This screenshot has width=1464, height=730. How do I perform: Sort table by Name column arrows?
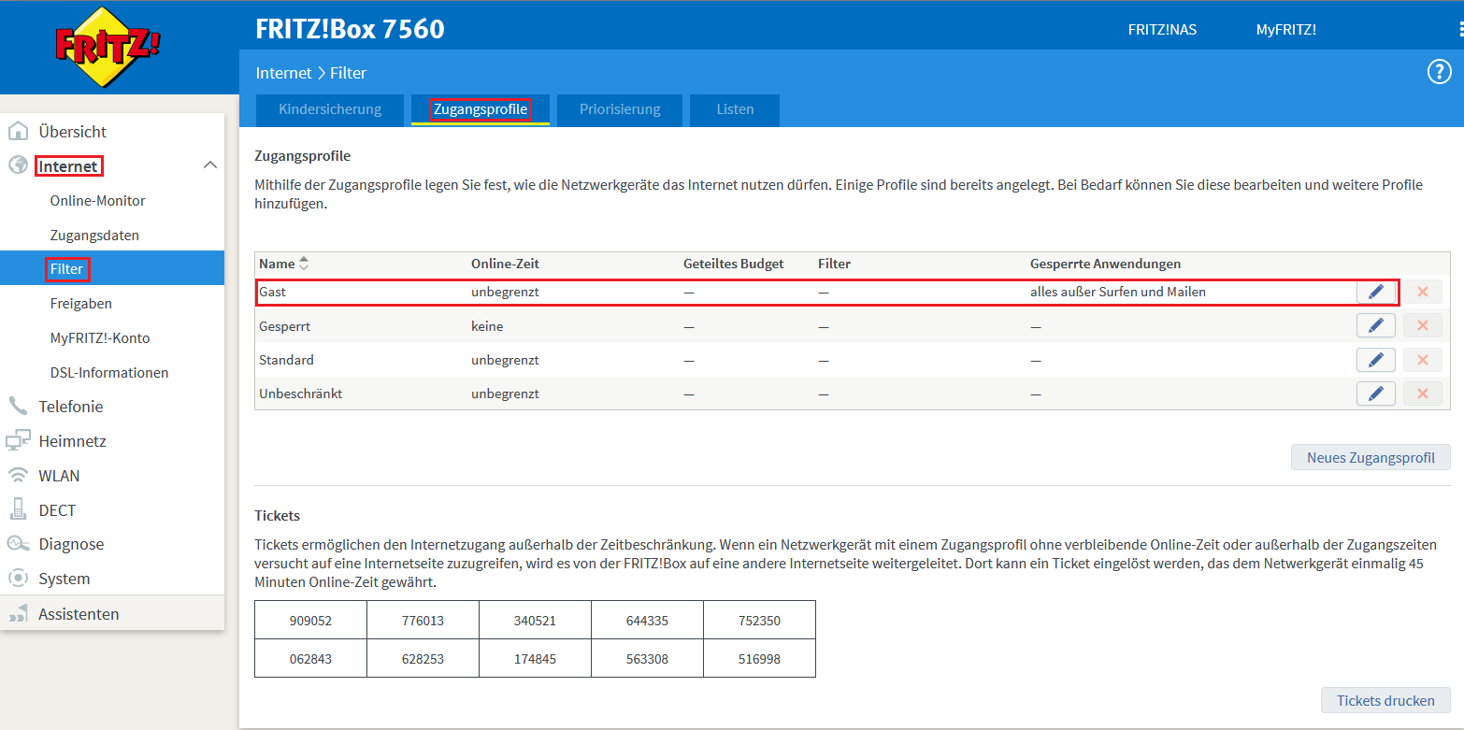304,264
